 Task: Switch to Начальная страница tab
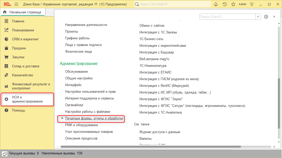(23, 12)
